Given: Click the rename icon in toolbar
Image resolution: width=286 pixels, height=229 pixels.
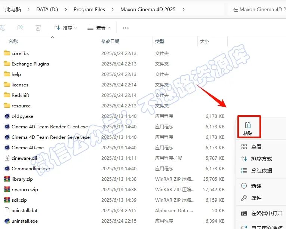Looking at the screenshot, I should [x=2, y=28].
